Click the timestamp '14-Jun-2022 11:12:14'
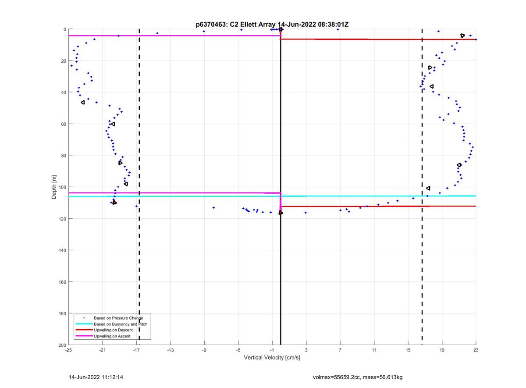 point(96,377)
